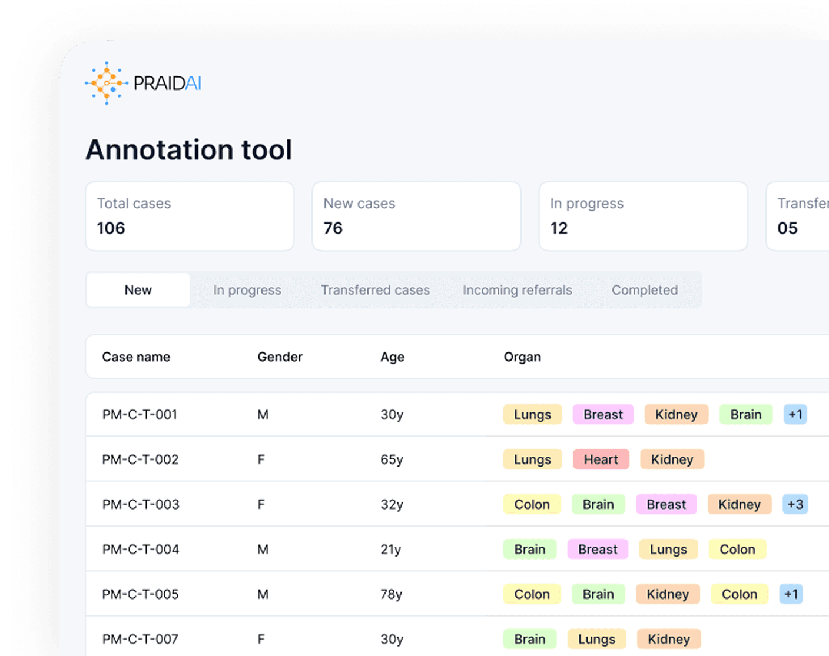Go to the Completed tab
The height and width of the screenshot is (656, 829).
(x=644, y=290)
